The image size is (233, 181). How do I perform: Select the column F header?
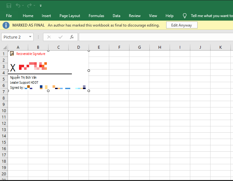click(x=119, y=47)
